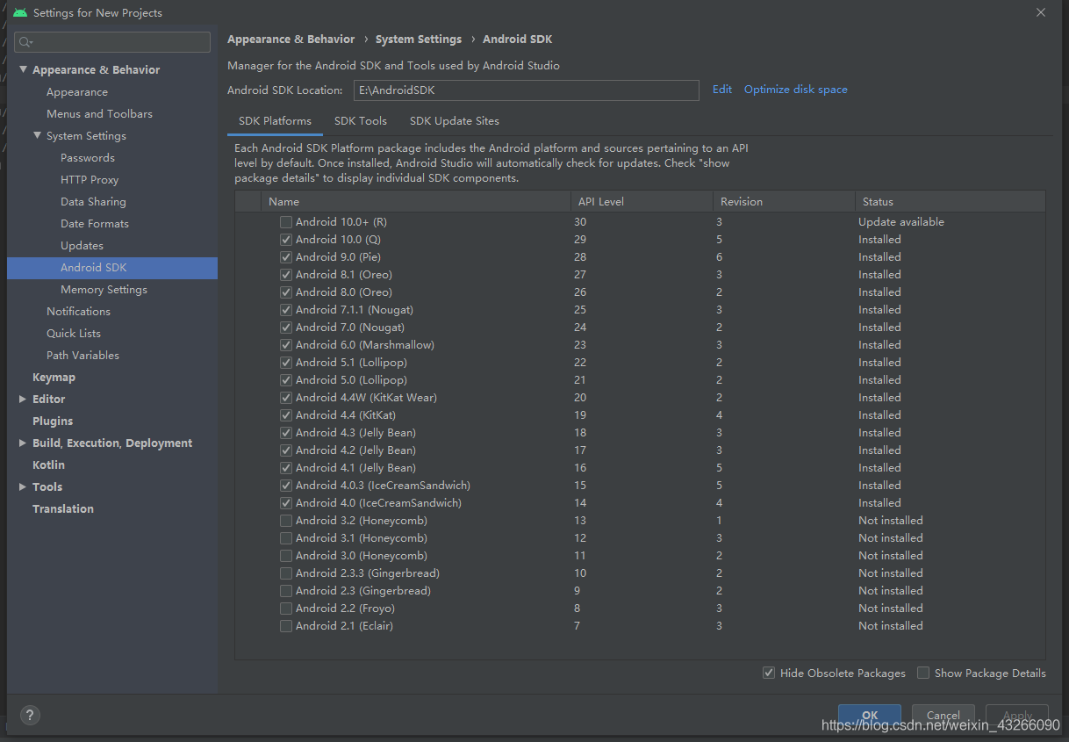Switch to the SDK Tools tab

pyautogui.click(x=361, y=121)
